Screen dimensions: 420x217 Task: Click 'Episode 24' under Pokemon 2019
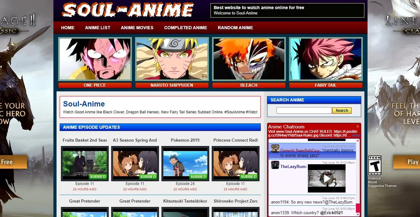(x=185, y=184)
